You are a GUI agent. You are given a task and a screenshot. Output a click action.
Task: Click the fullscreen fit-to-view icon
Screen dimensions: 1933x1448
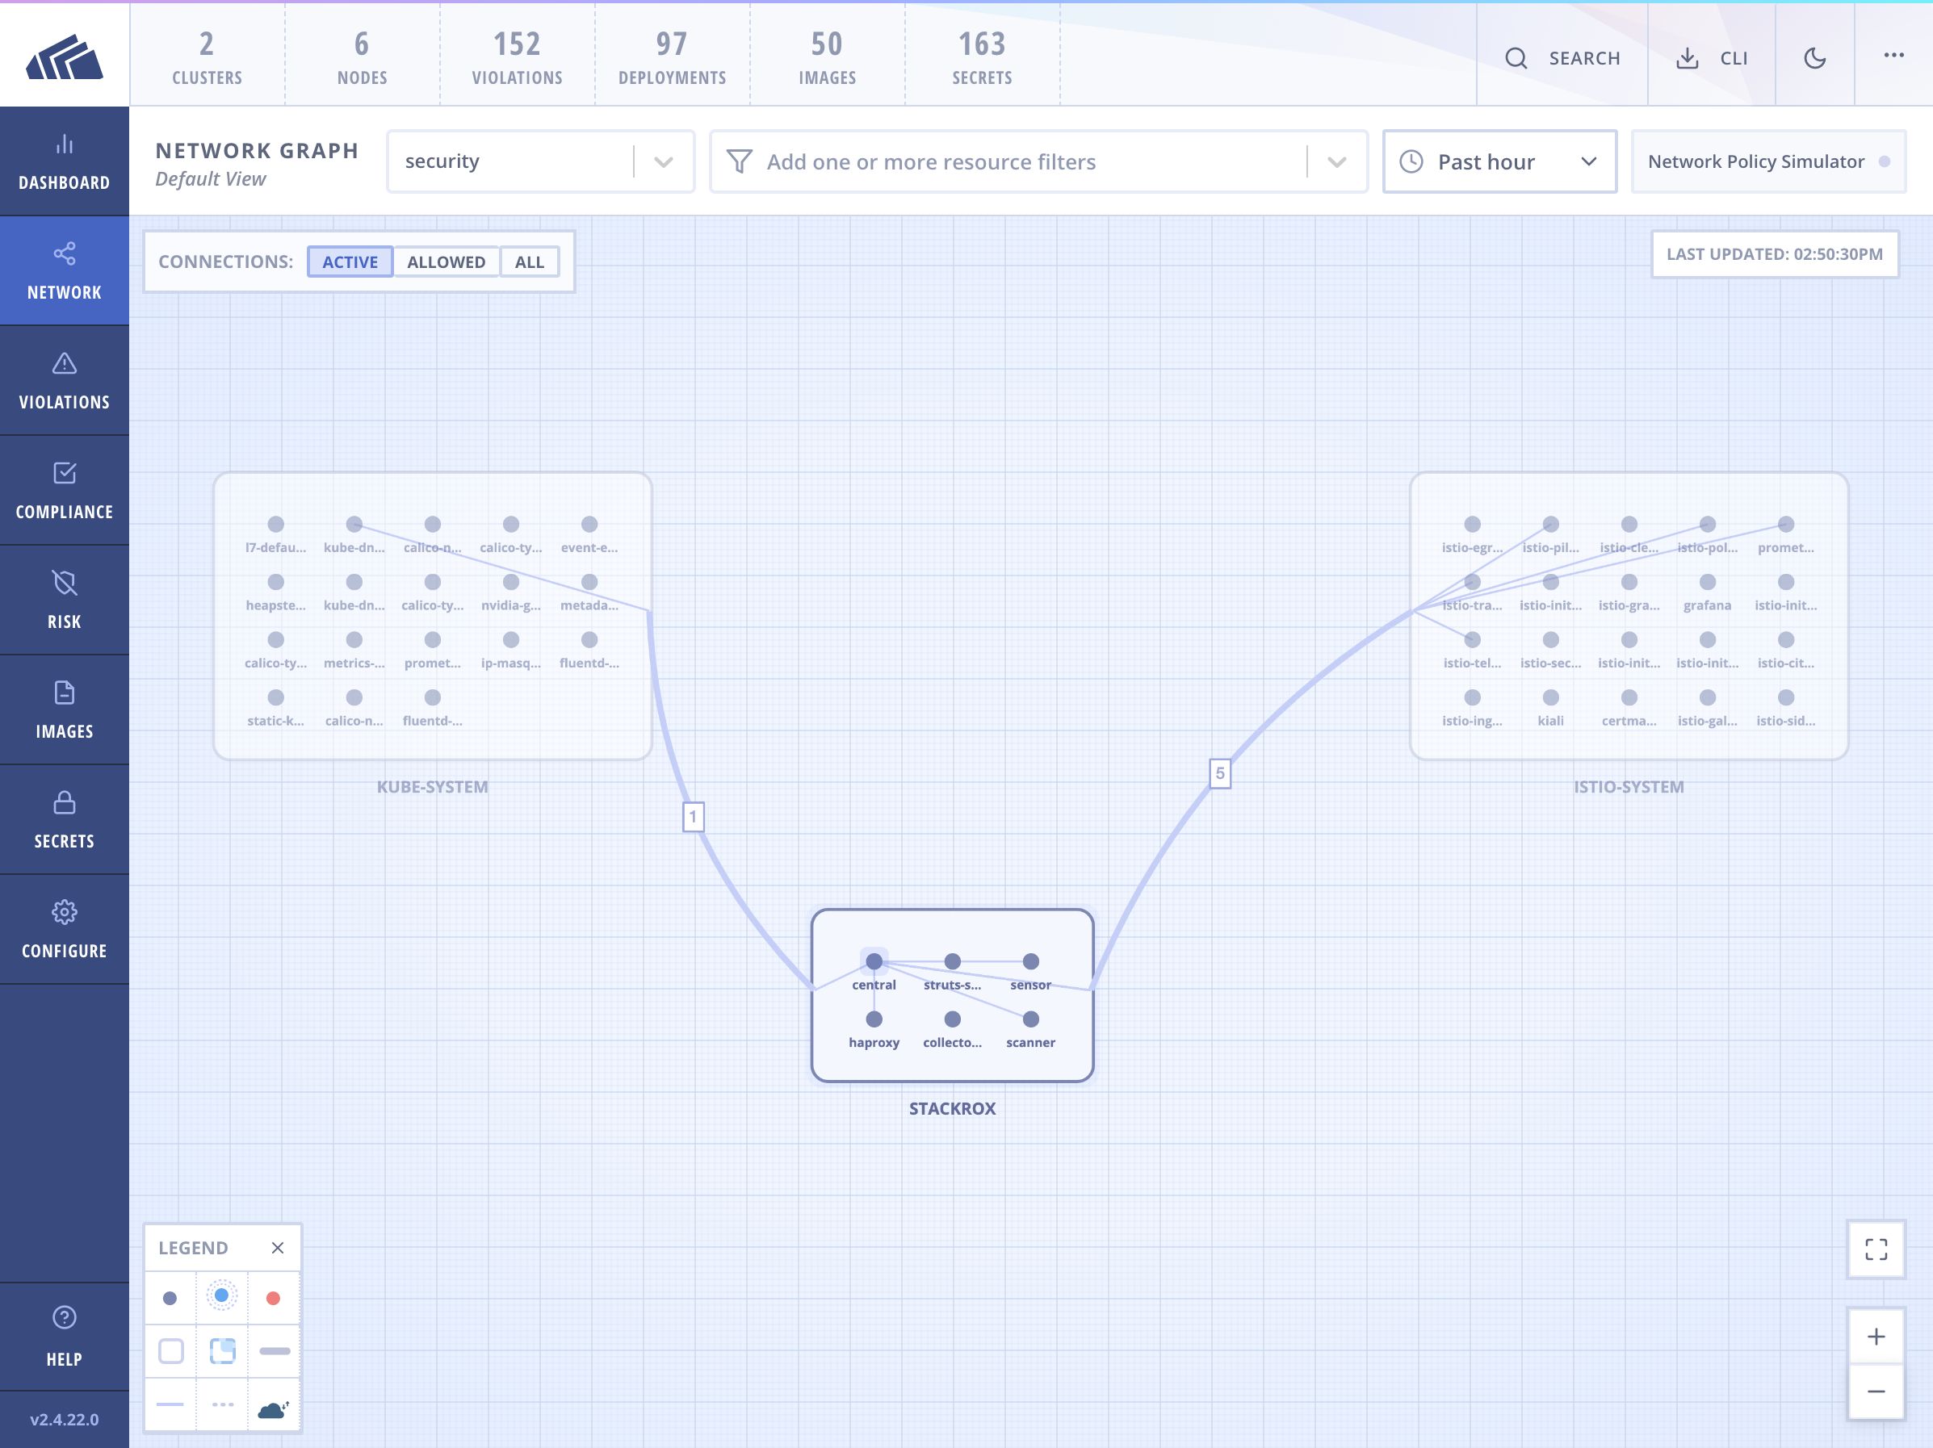1876,1249
